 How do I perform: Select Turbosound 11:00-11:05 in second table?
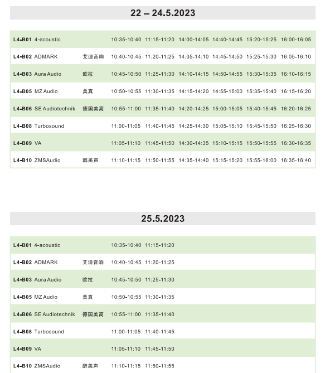tap(126, 332)
